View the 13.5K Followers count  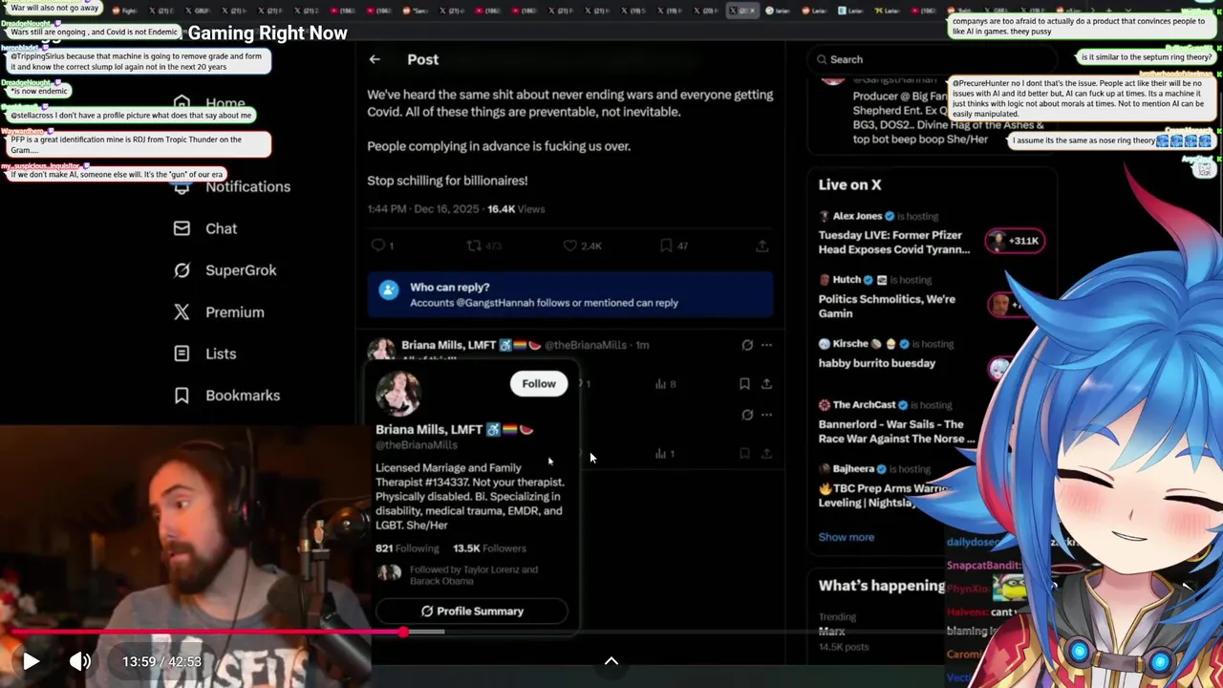489,548
